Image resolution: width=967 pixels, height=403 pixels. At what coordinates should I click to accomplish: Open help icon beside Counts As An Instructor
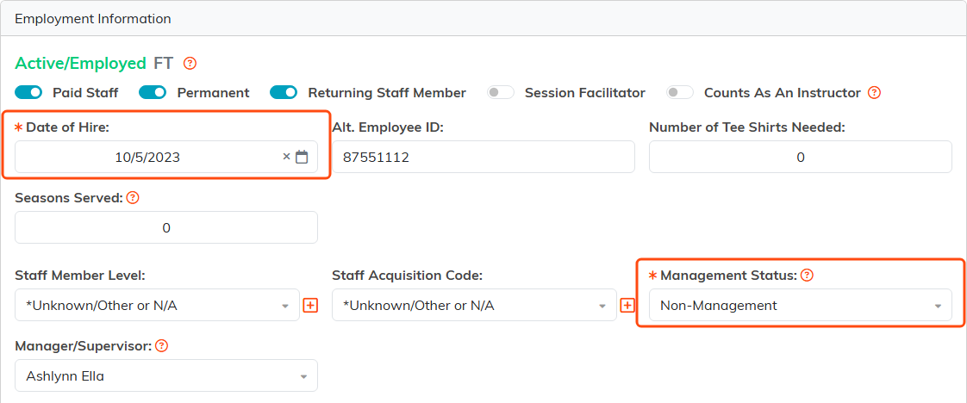pos(874,92)
